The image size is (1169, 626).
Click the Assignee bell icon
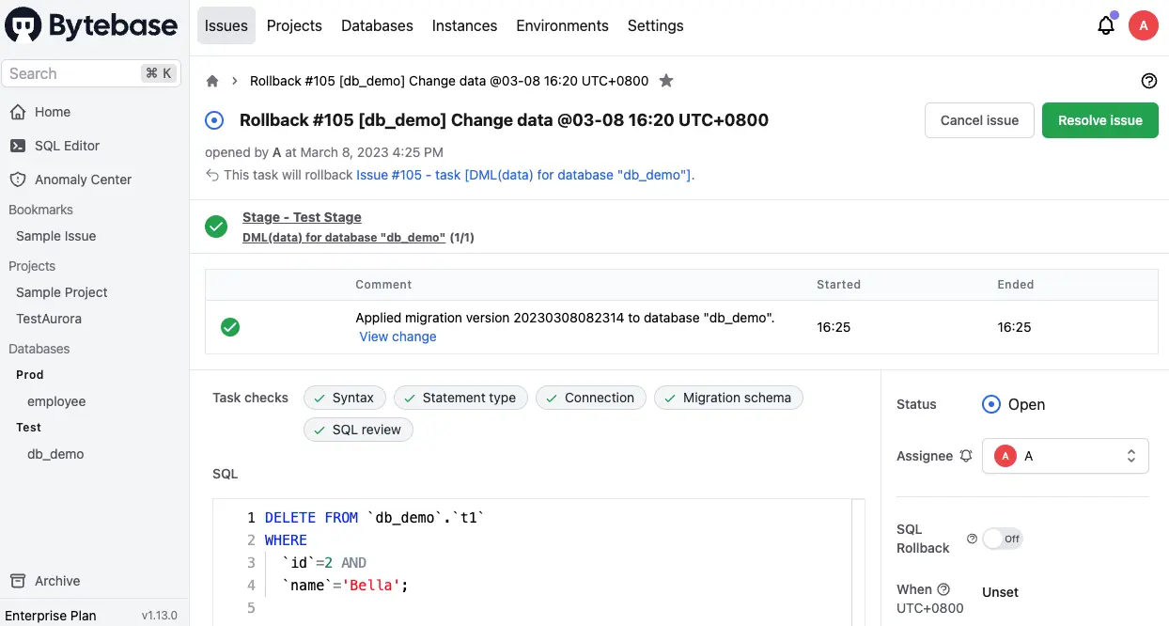(x=966, y=456)
